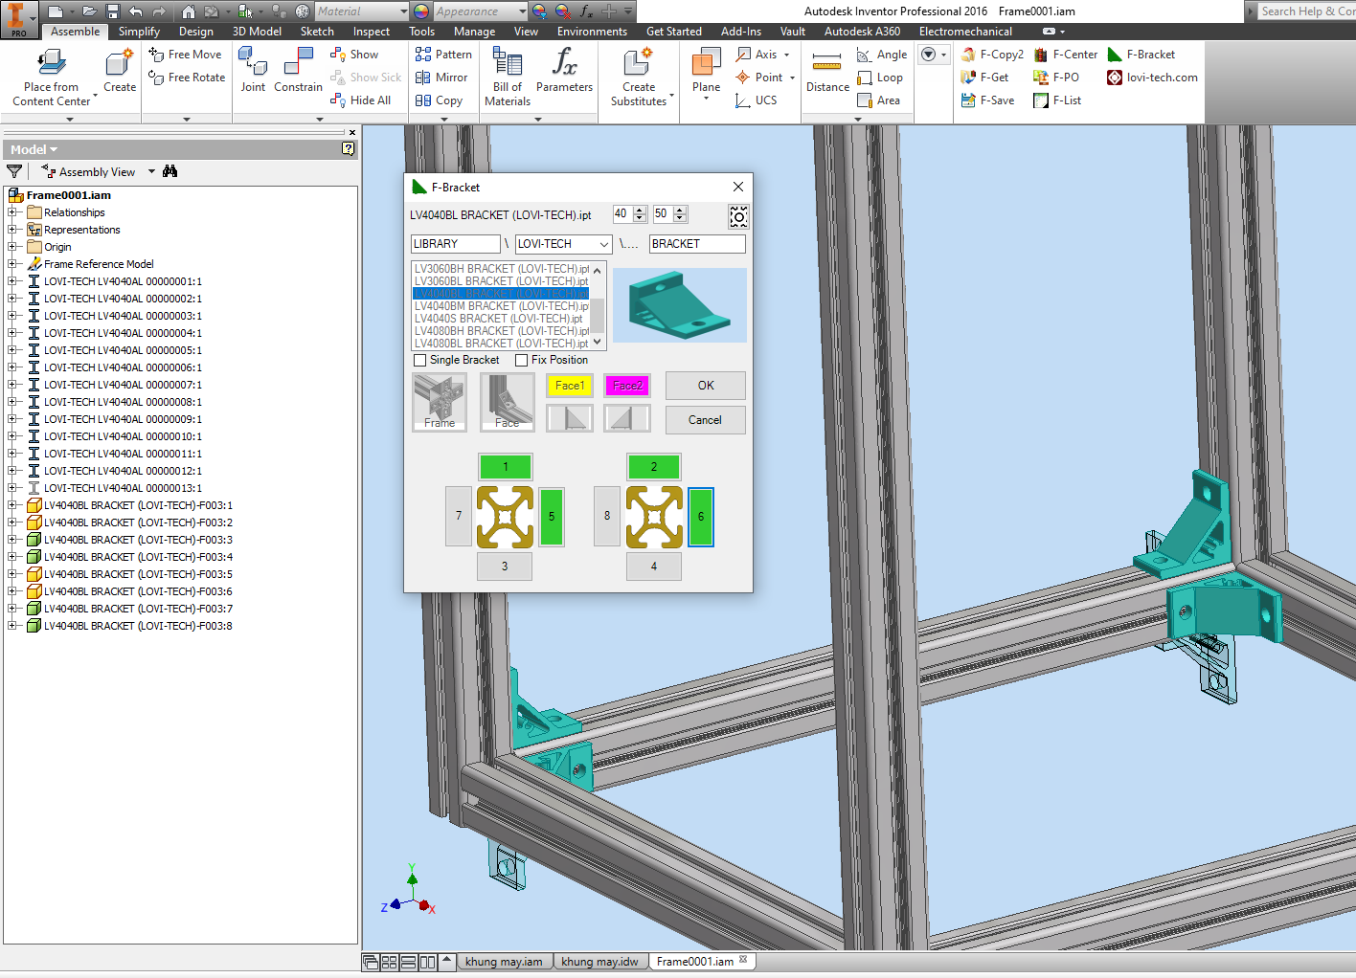Open the Environments tab
The width and height of the screenshot is (1356, 978).
(592, 32)
